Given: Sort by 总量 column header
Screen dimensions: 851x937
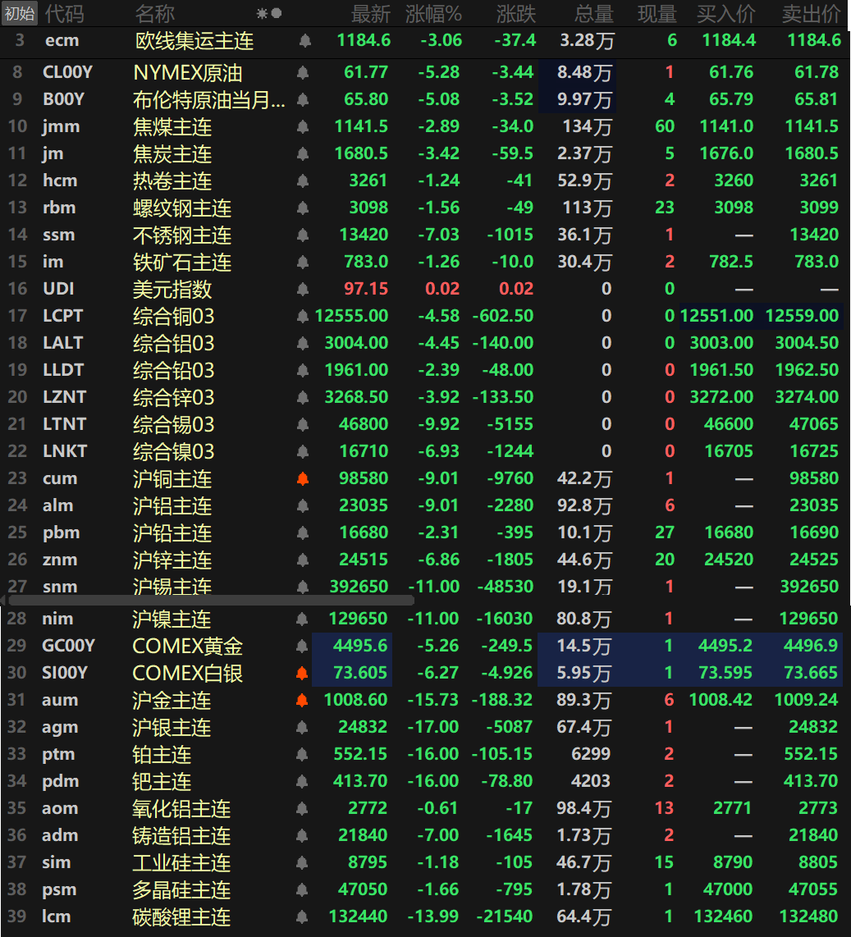Looking at the screenshot, I should [x=592, y=13].
